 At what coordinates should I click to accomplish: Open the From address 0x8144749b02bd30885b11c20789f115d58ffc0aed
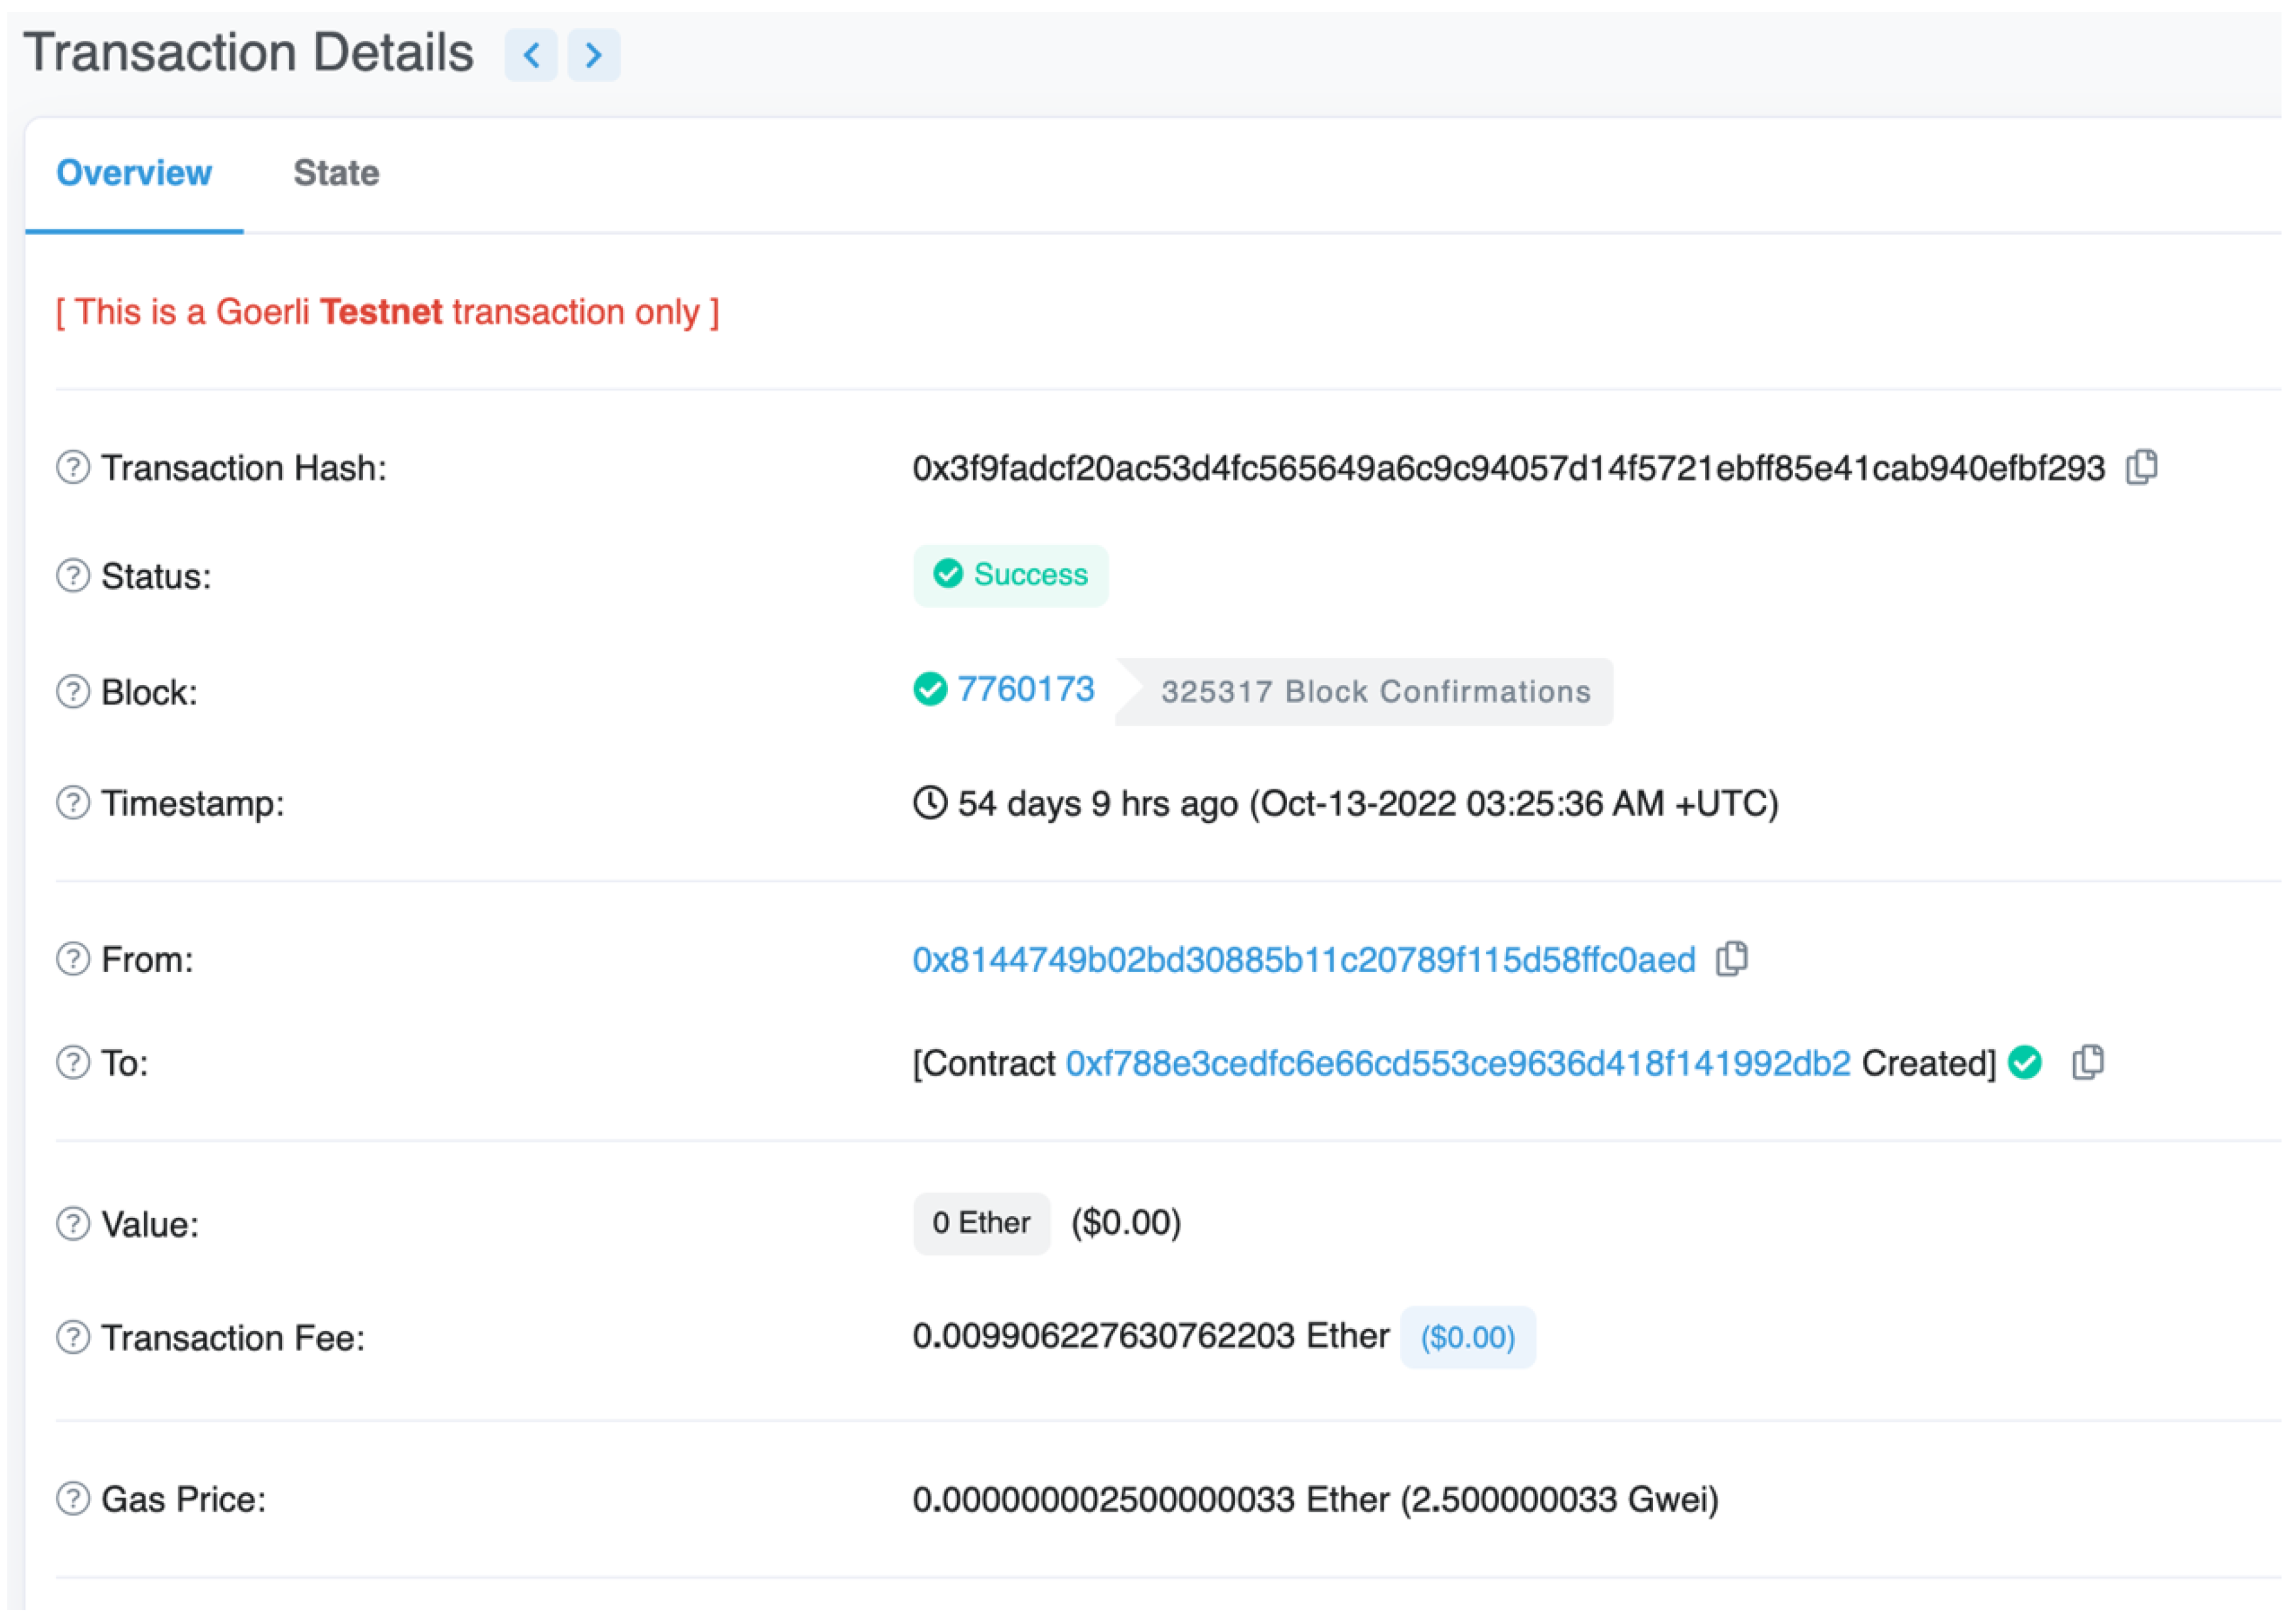coord(1301,959)
